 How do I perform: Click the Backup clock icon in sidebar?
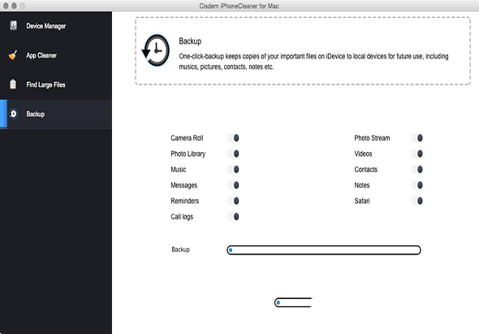[14, 114]
